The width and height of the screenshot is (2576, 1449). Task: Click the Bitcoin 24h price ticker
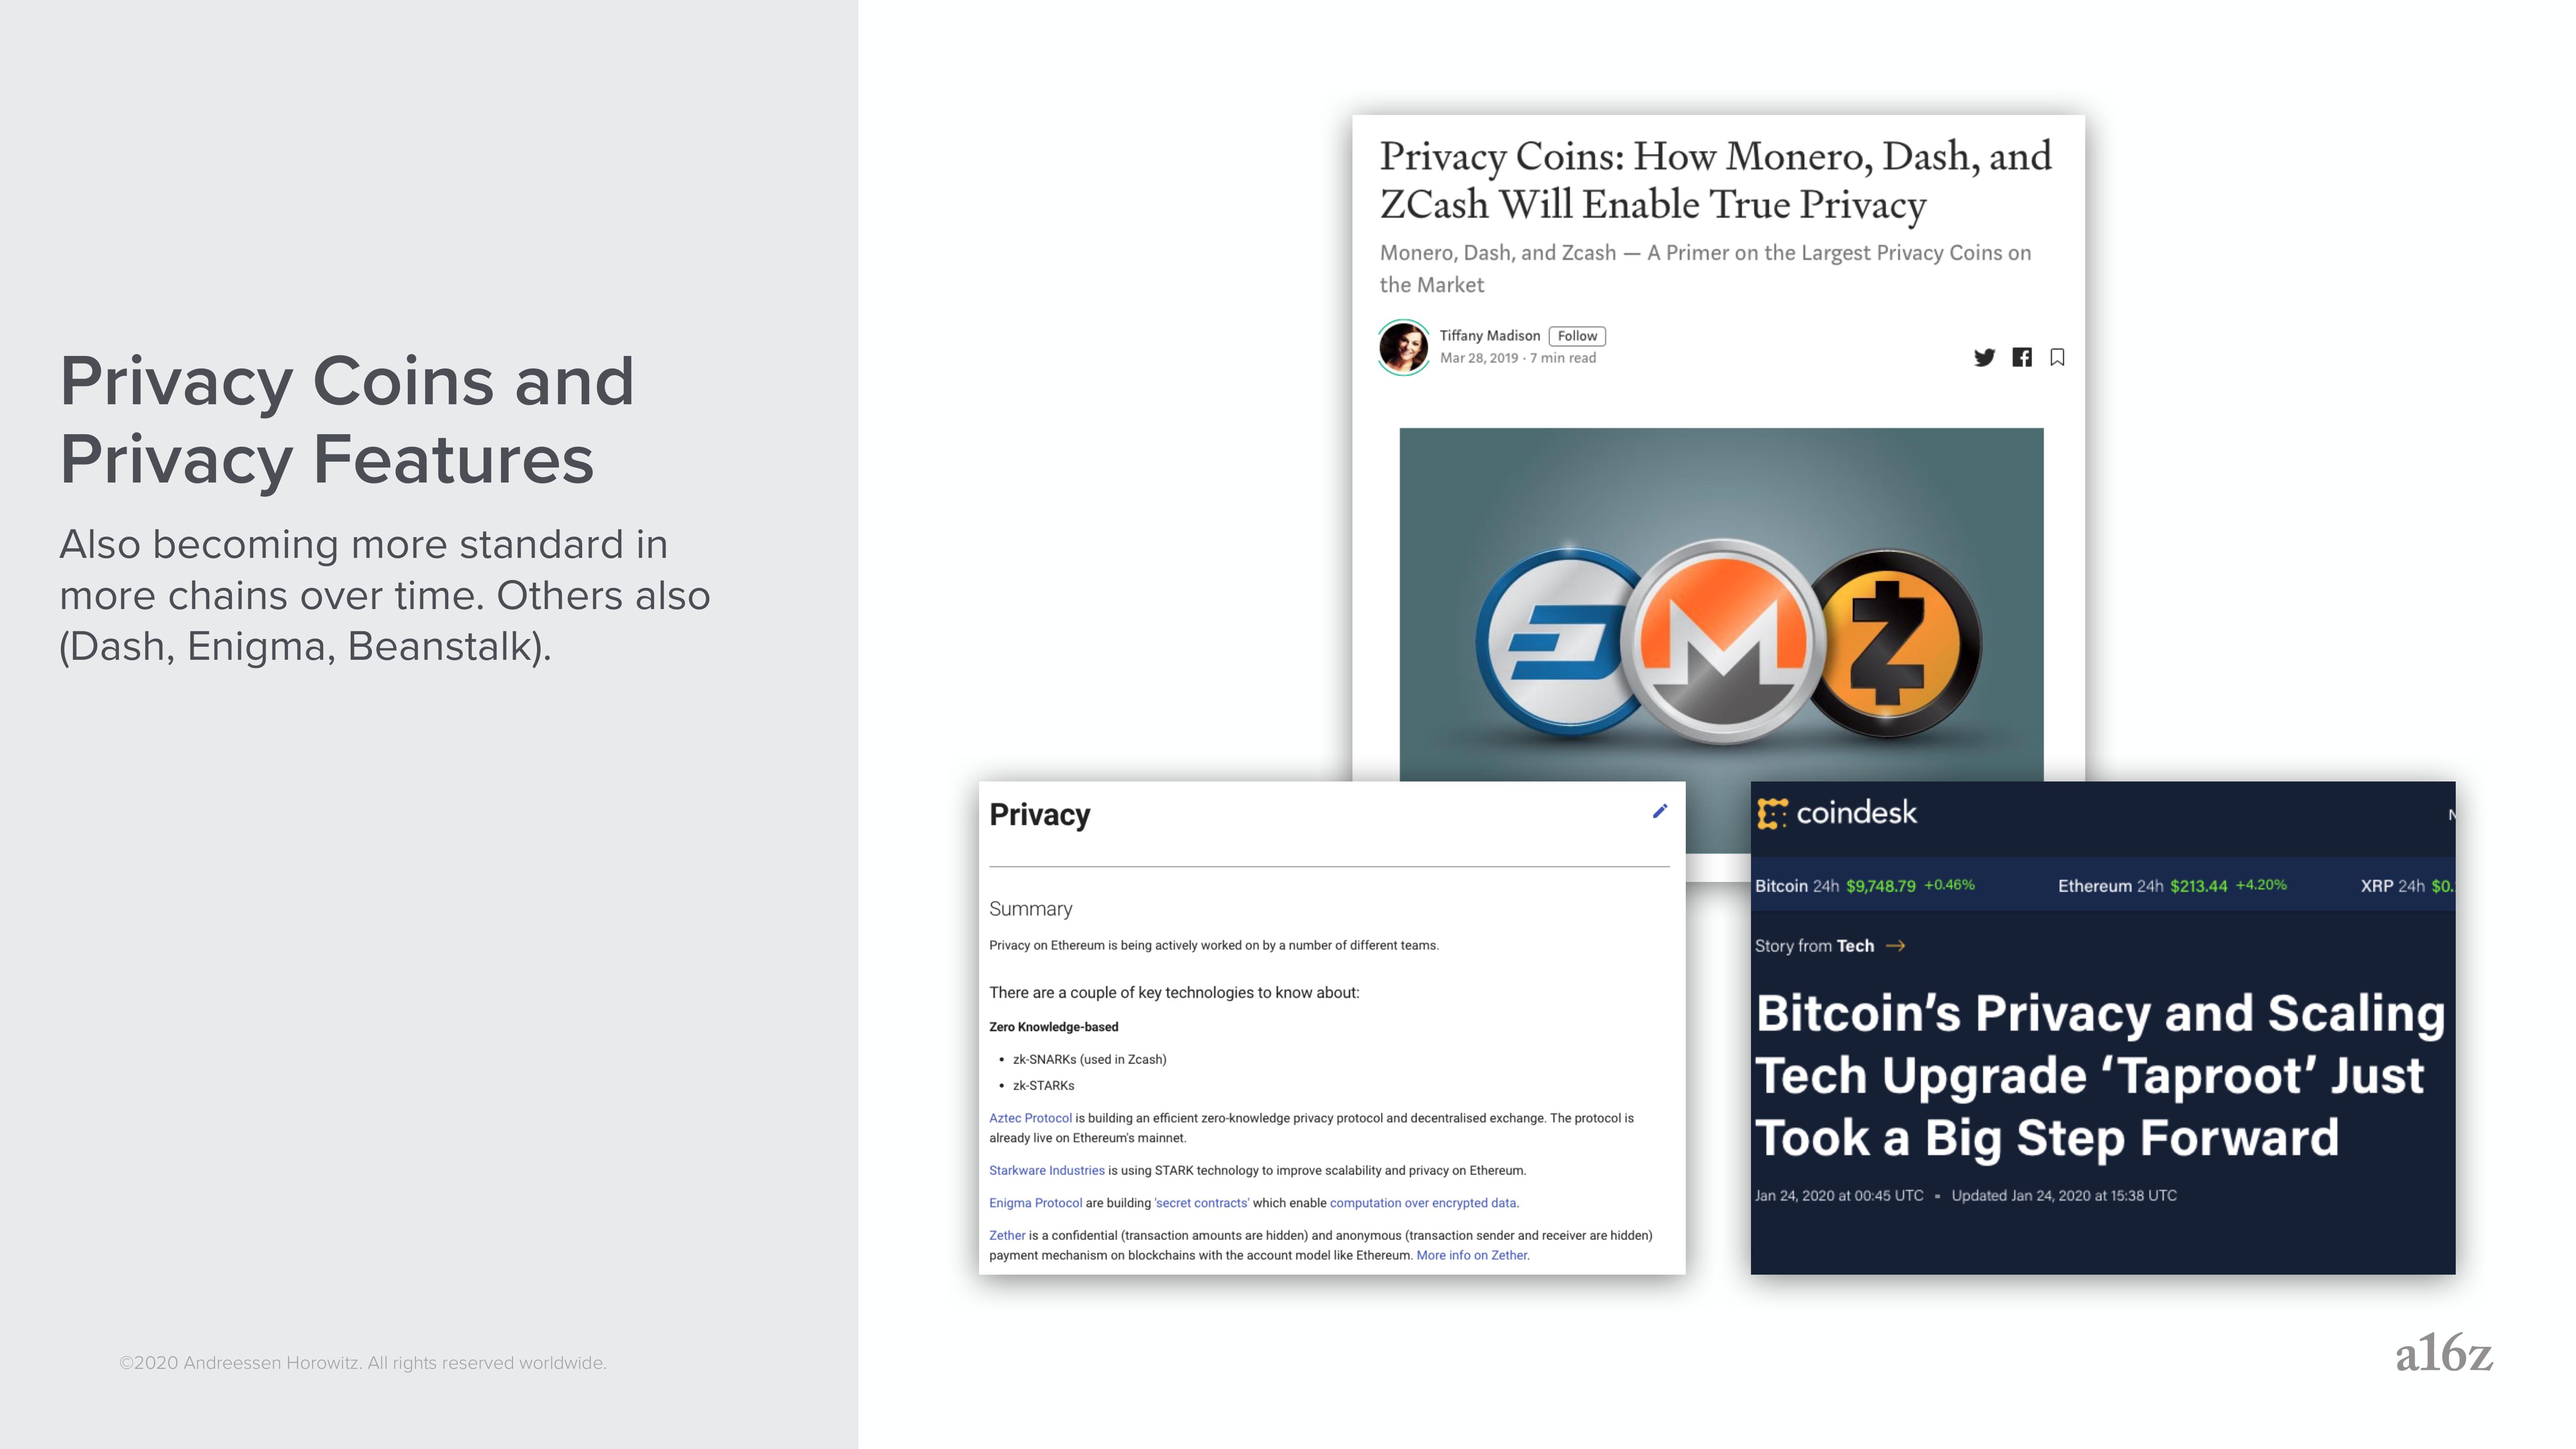tap(1865, 886)
